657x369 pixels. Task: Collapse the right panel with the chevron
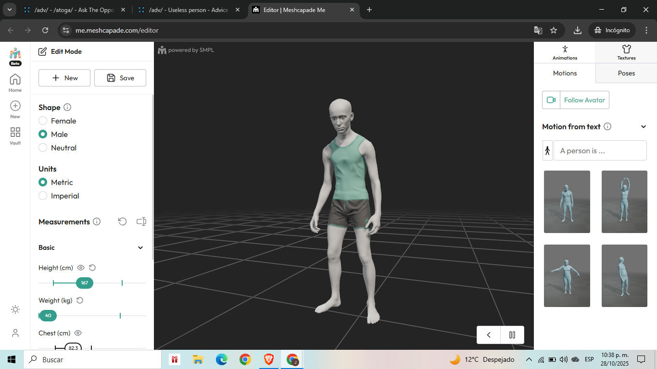click(489, 335)
